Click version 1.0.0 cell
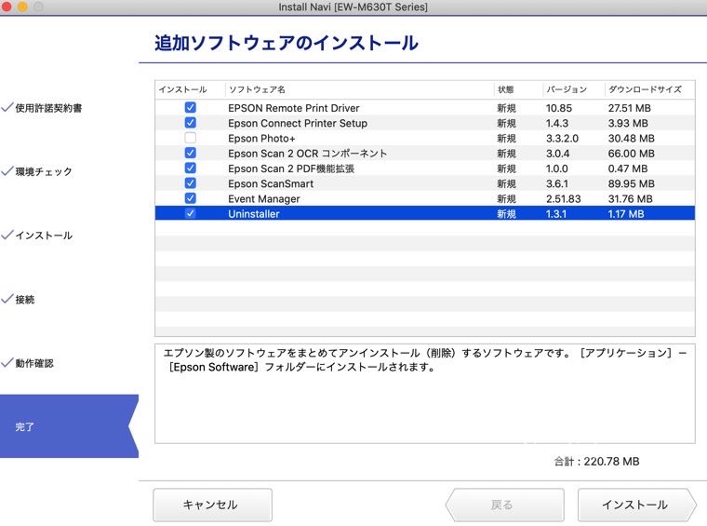Screen dimensions: 707x526 pos(557,169)
